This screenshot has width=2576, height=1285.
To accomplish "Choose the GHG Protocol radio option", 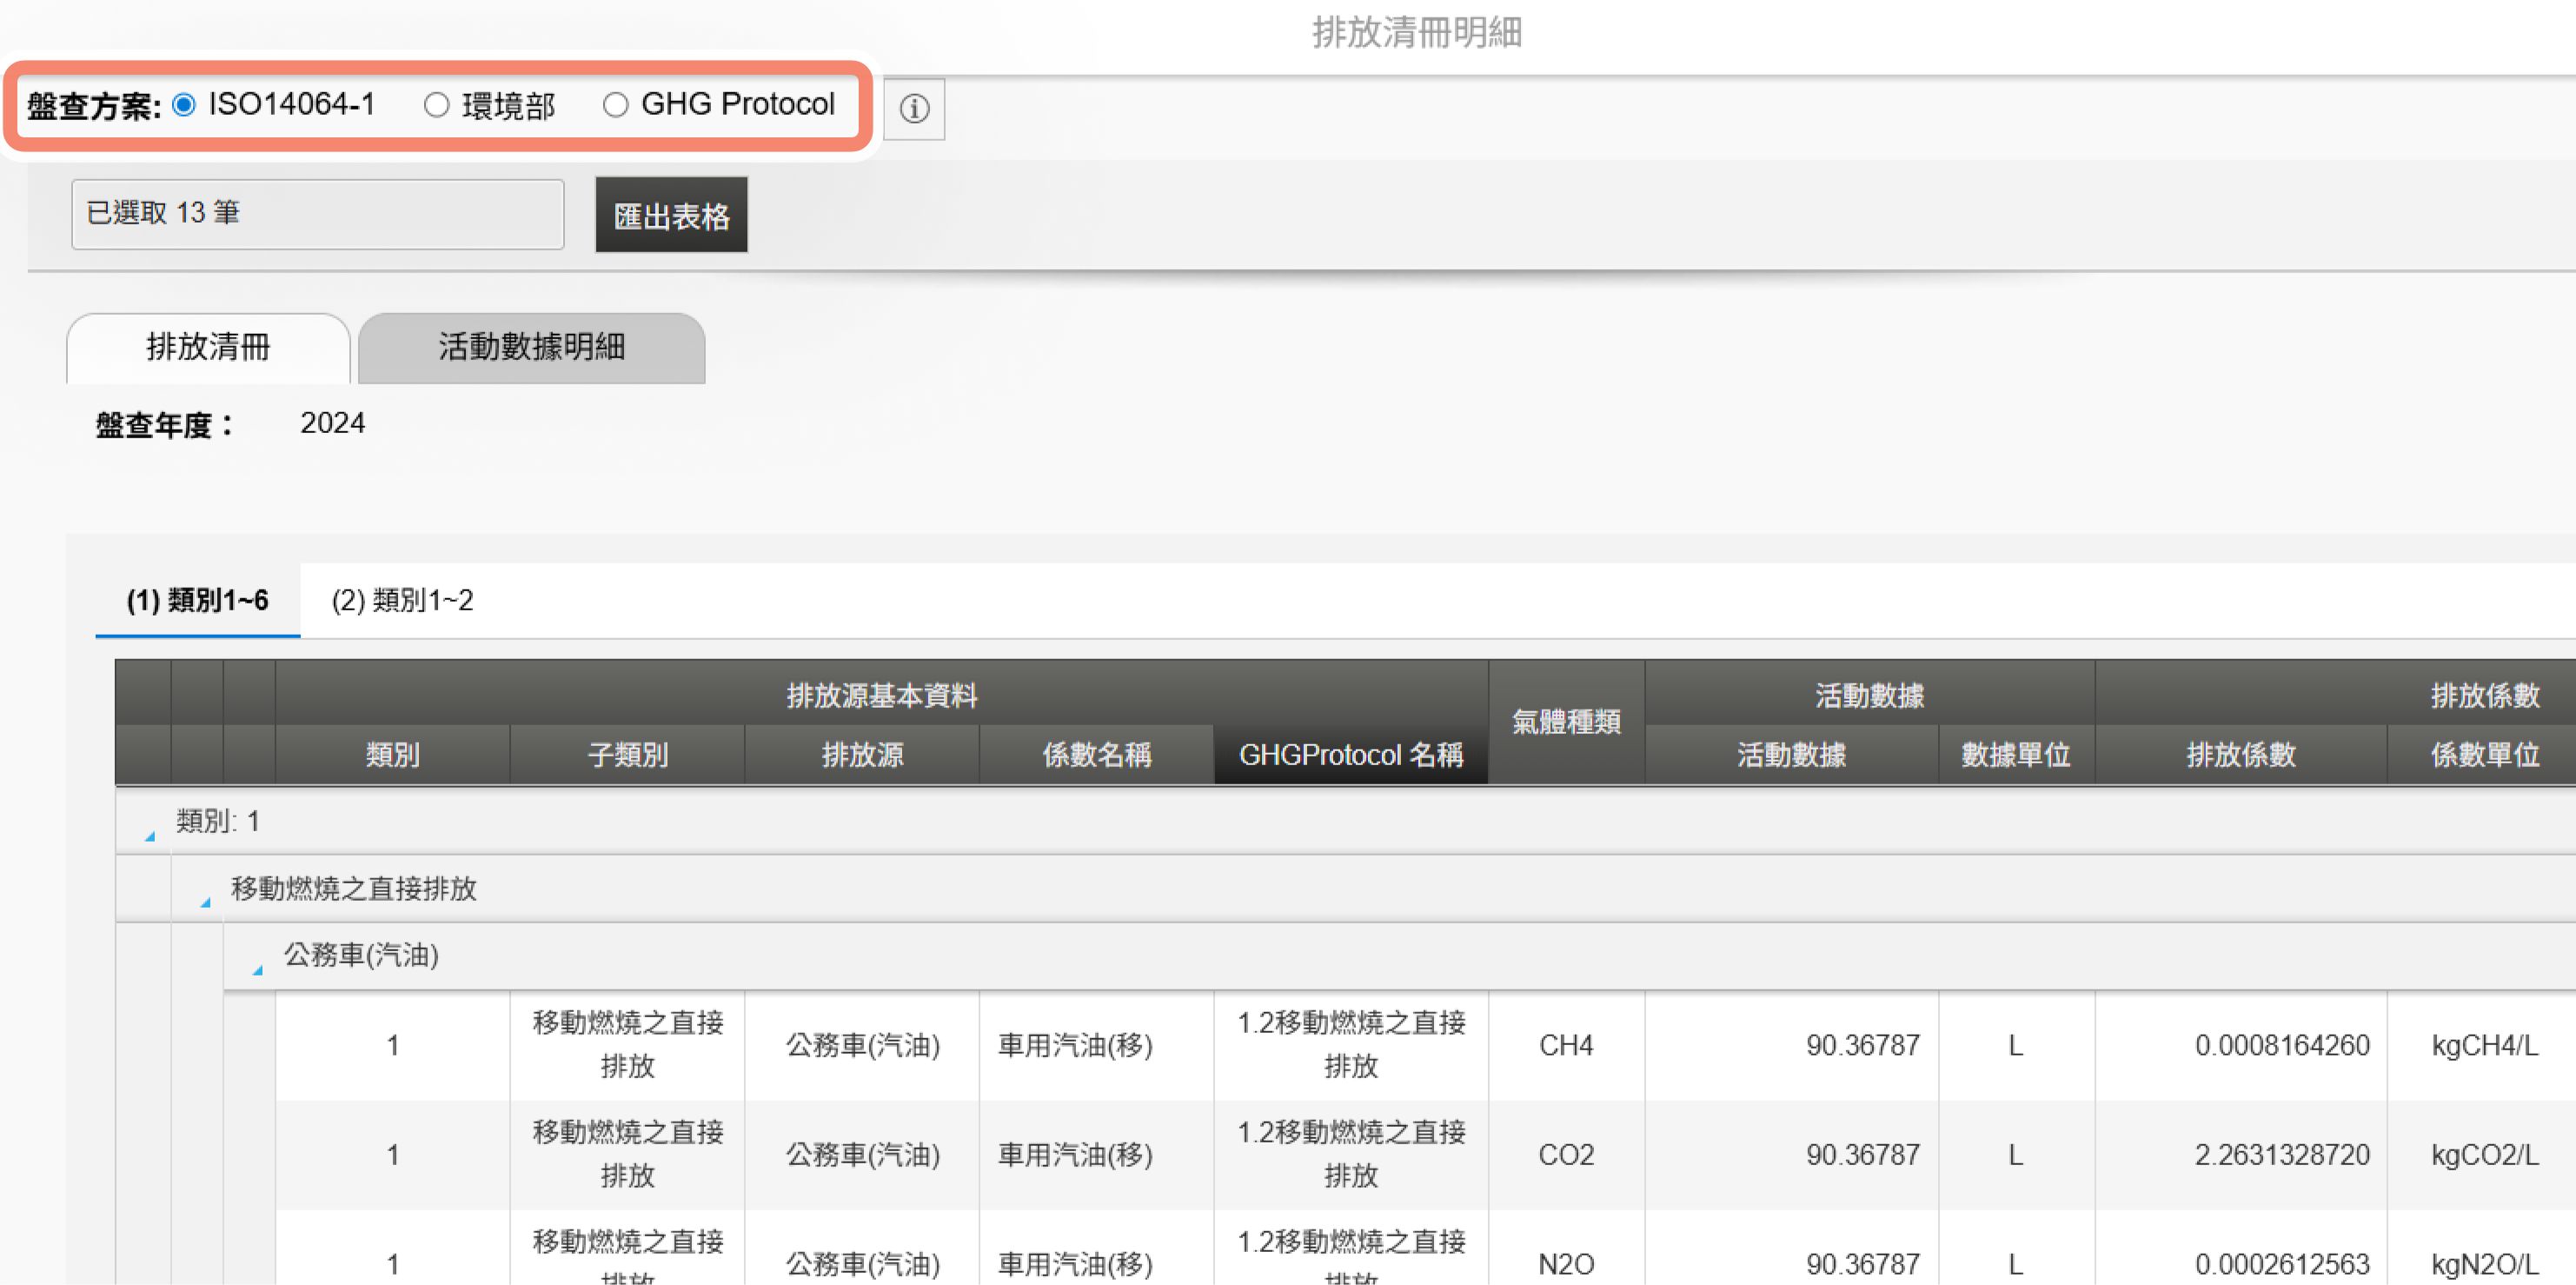I will [616, 104].
